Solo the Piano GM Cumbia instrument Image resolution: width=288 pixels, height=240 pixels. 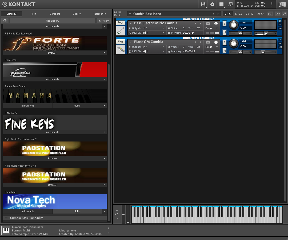(x=225, y=42)
